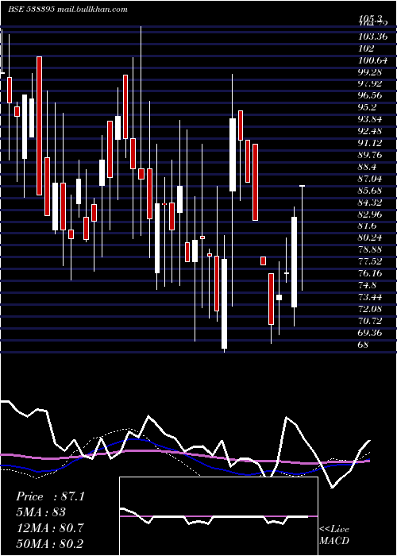Click the 84.32 price axis label
397x556 pixels.
tap(370, 202)
